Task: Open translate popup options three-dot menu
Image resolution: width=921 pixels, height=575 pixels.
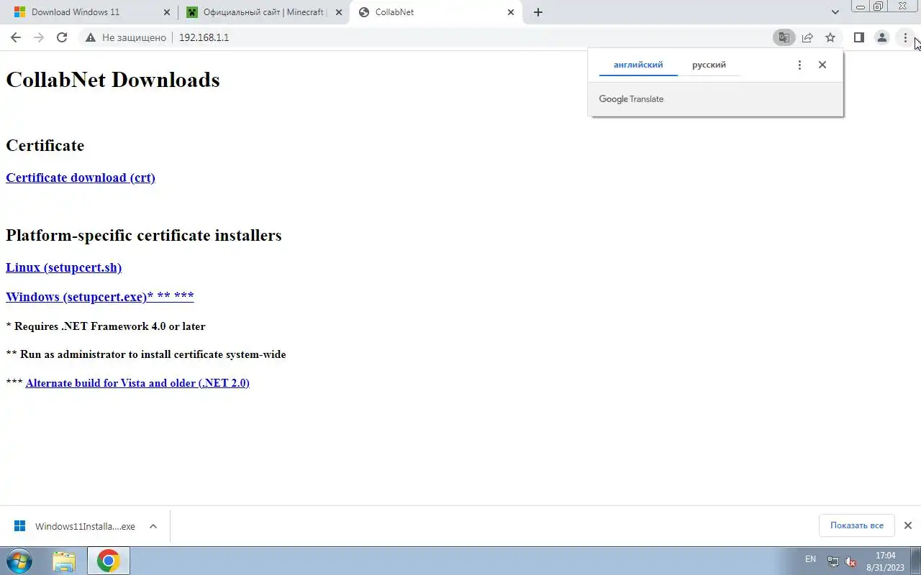Action: pos(799,65)
